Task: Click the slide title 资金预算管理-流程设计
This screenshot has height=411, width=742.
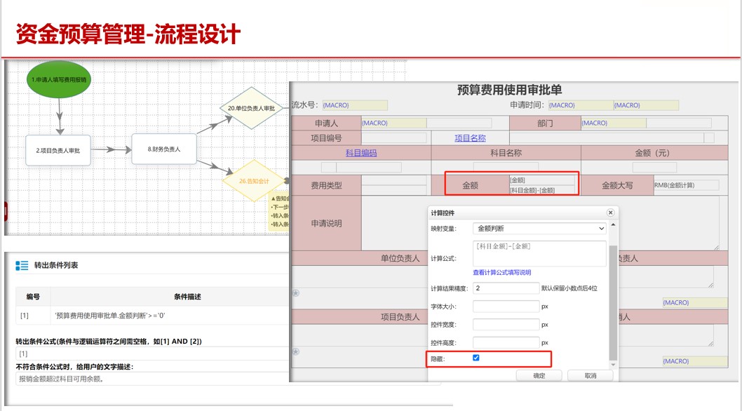Action: (128, 34)
